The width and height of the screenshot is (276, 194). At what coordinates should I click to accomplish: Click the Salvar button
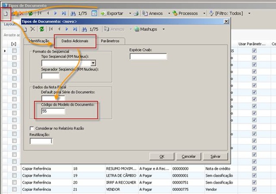tap(216, 157)
